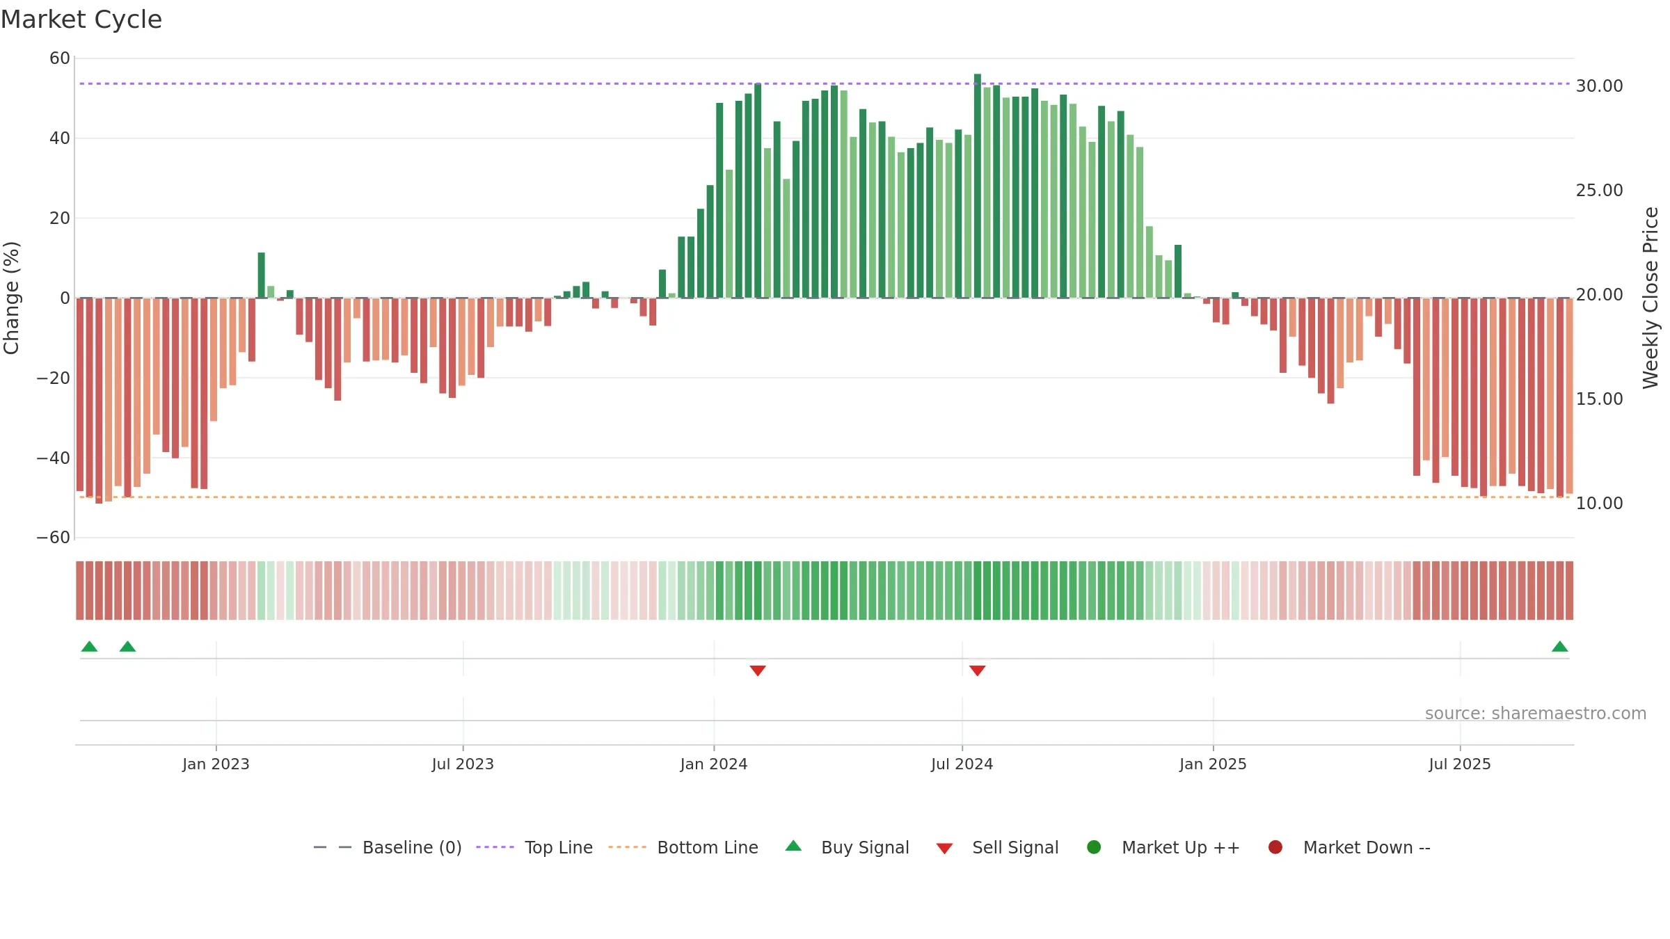Click the tallest green bar in July 2024
Screen dimensions: 1670x939
point(978,186)
